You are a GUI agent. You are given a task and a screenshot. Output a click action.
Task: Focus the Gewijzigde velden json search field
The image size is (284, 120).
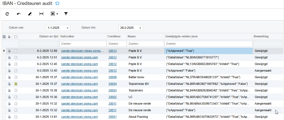209,44
